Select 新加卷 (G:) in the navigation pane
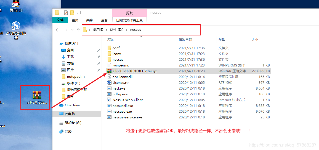The image size is (319, 150). (x=73, y=123)
